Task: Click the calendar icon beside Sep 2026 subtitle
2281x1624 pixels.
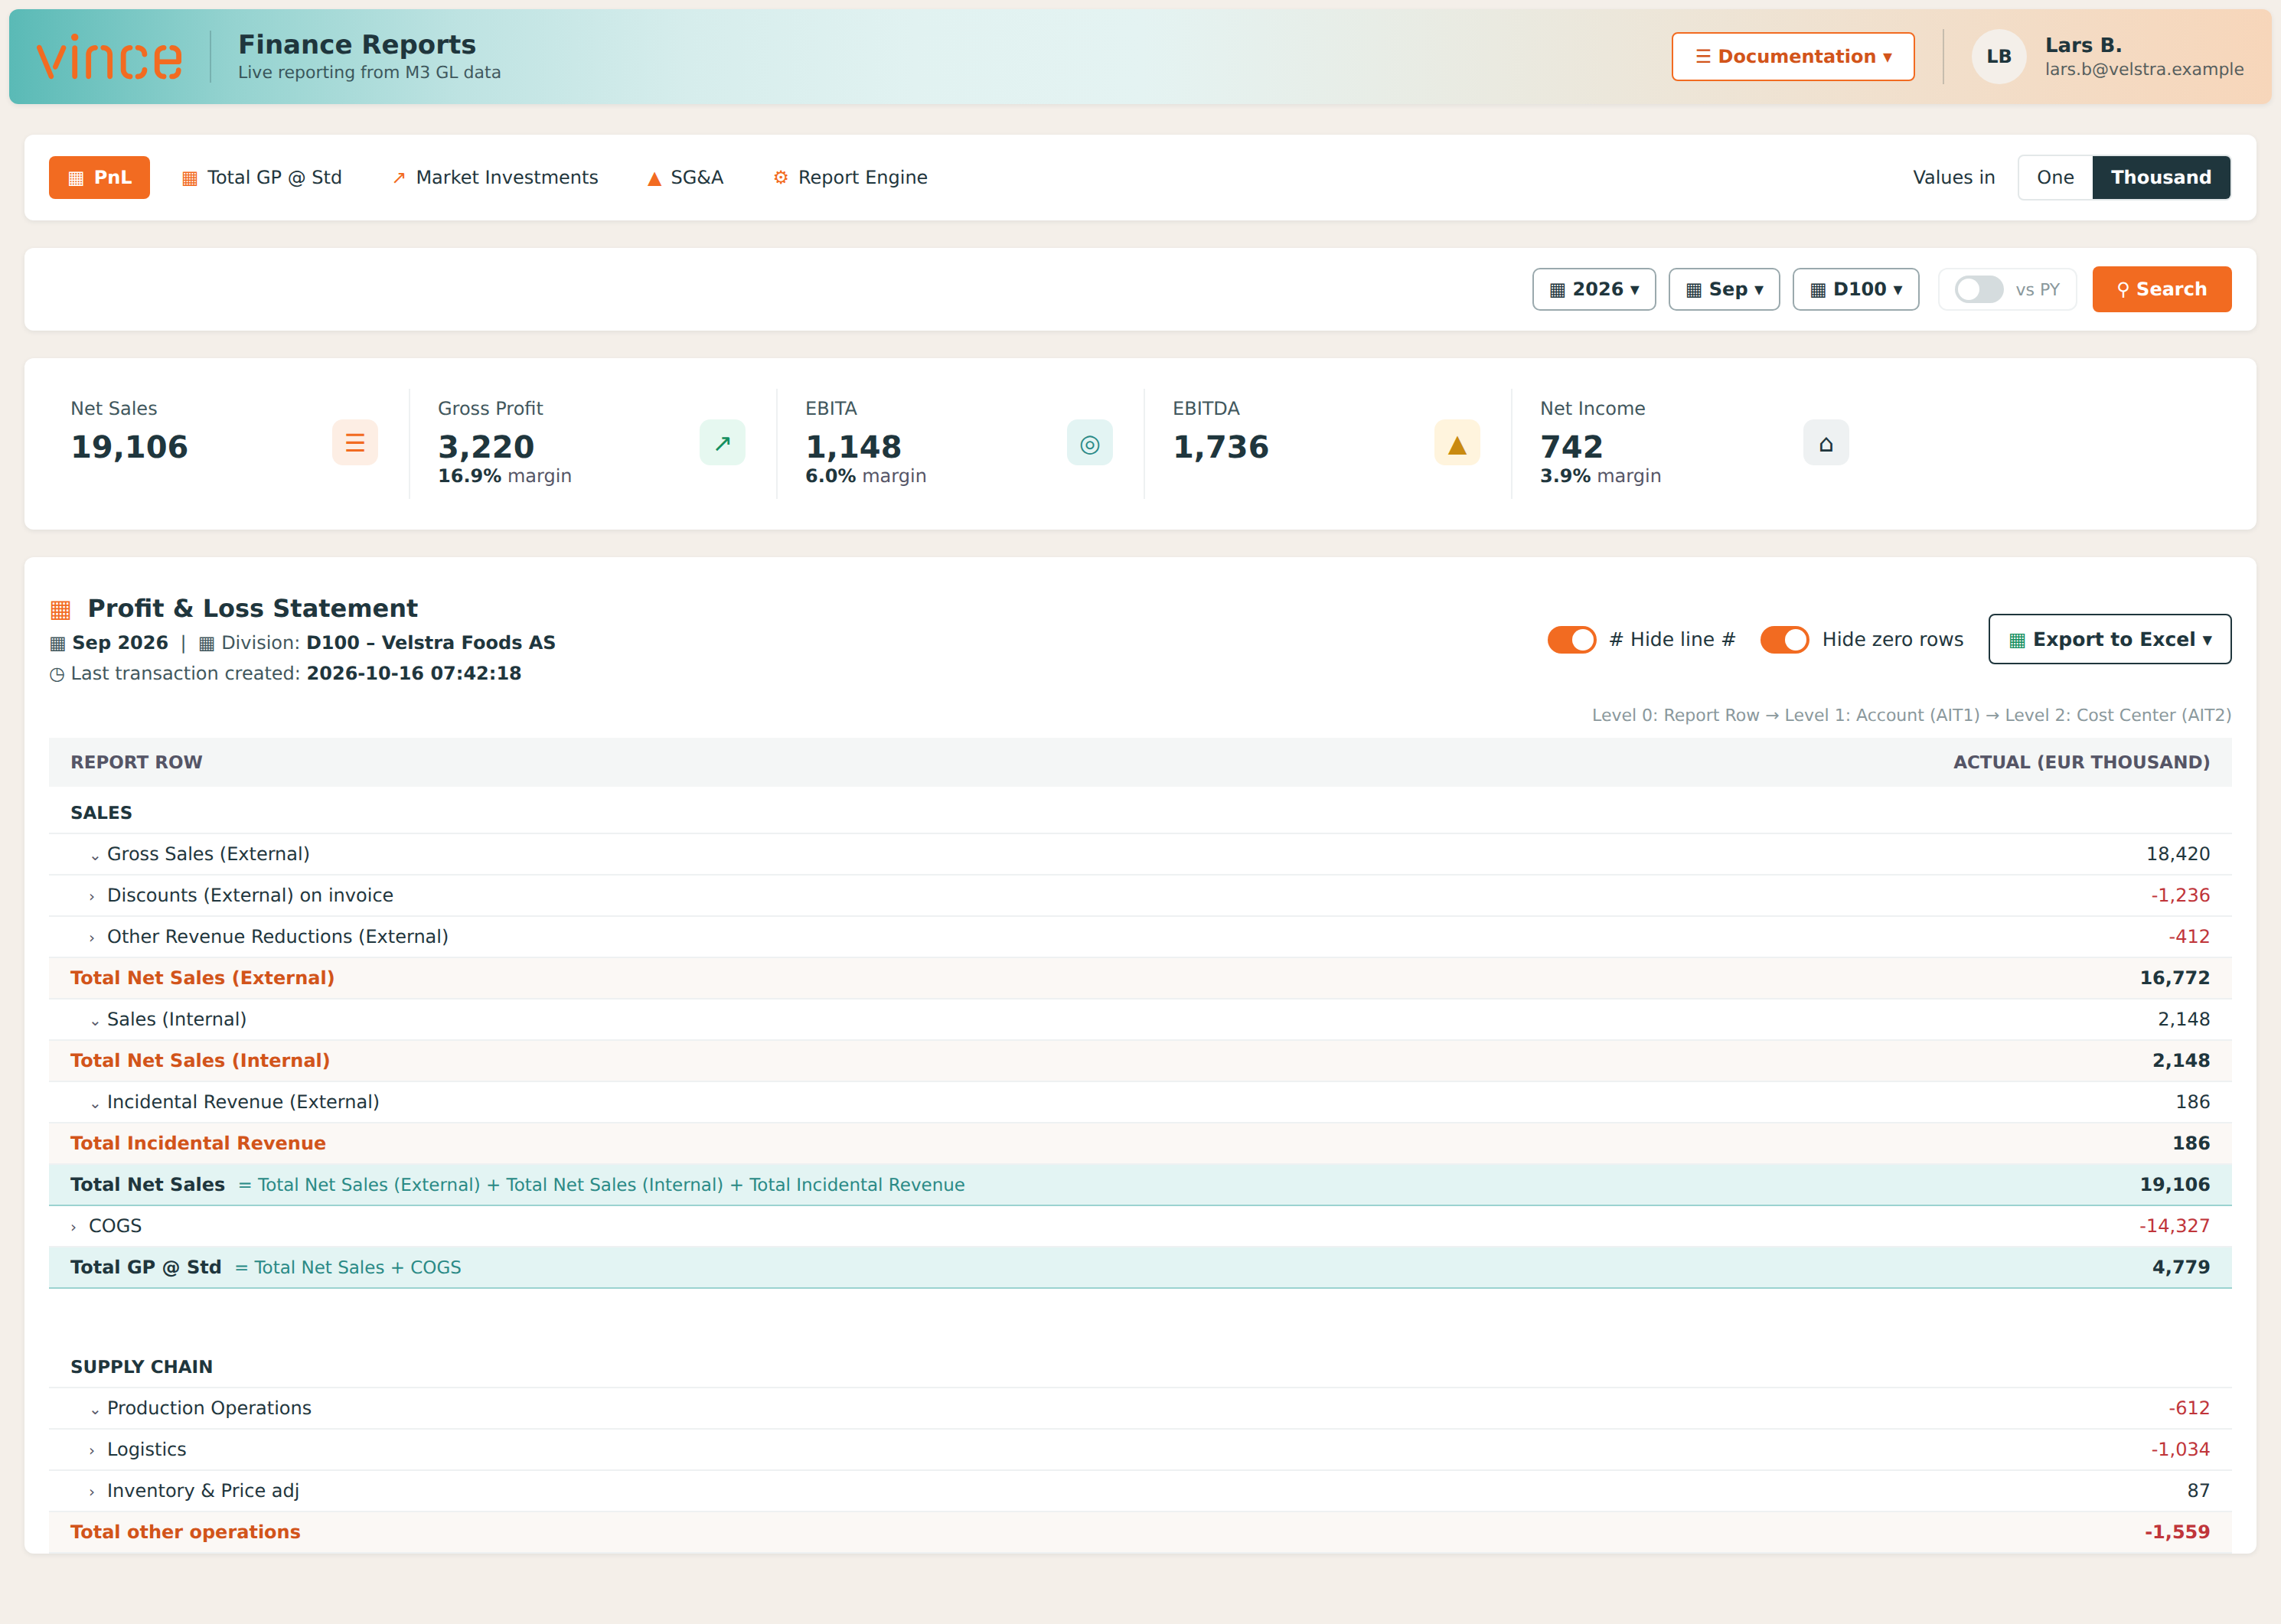Action: coord(58,644)
